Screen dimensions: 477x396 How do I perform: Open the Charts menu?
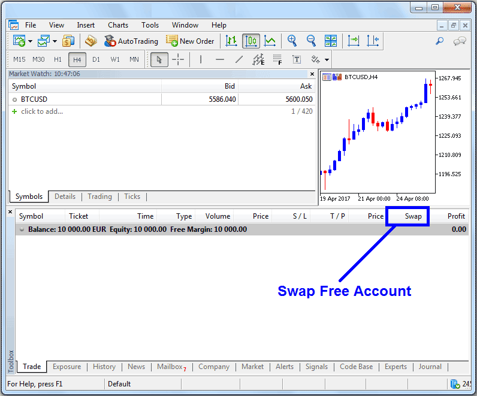click(x=118, y=25)
